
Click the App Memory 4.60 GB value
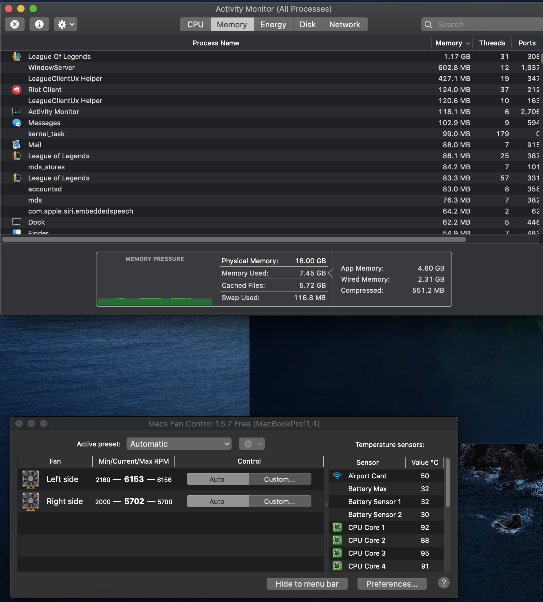coord(431,268)
